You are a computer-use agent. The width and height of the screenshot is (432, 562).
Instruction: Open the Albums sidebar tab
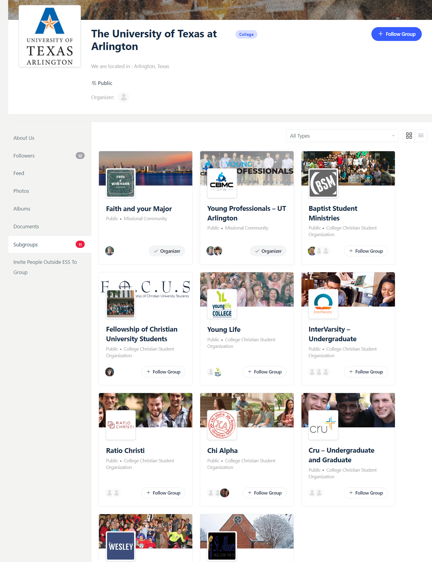22,209
